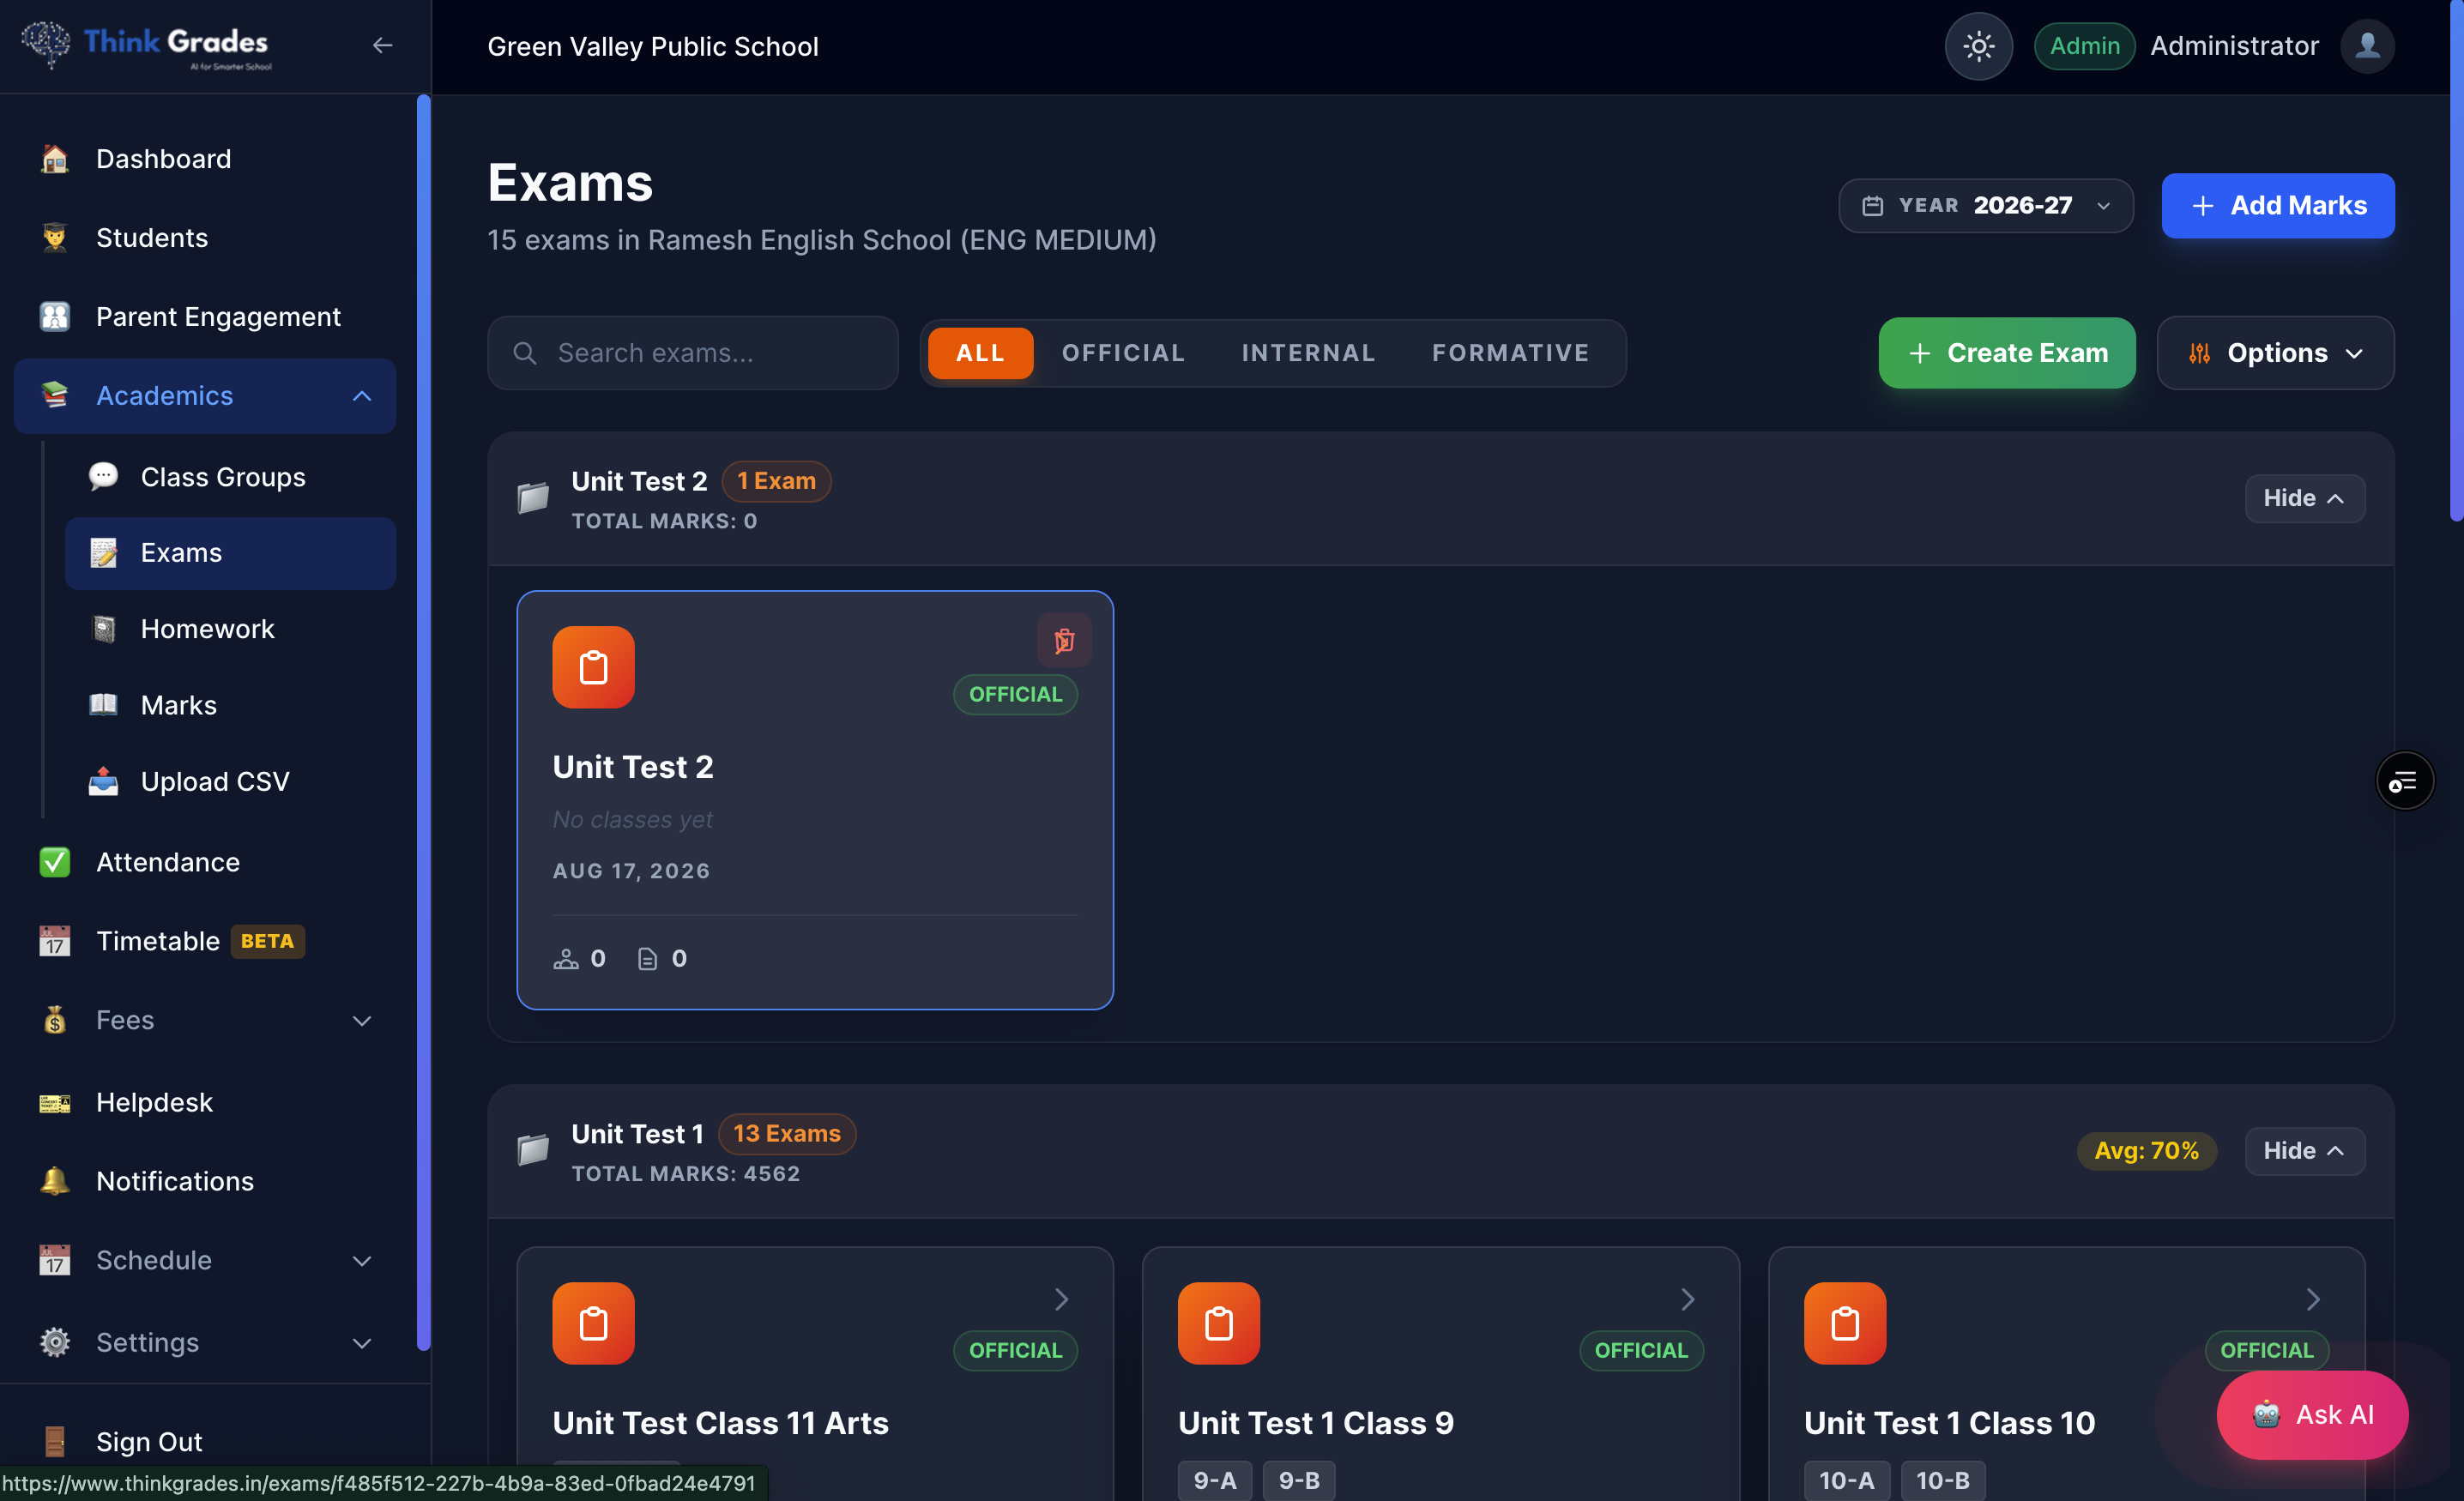
Task: Click the 13 Exams count badge
Action: [x=787, y=1134]
